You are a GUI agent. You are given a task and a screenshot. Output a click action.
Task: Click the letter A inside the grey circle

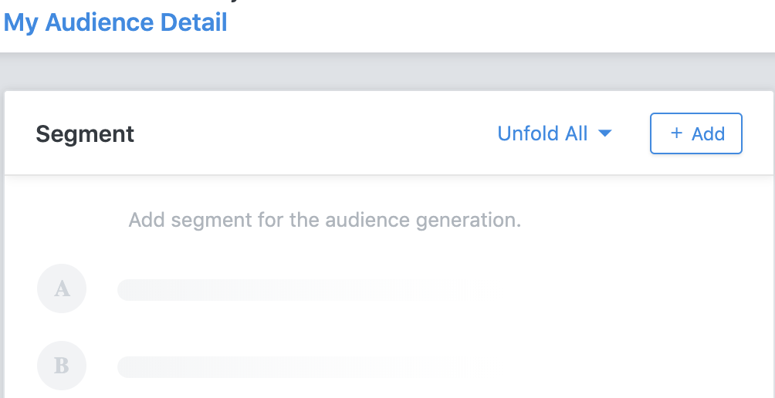[x=62, y=289]
